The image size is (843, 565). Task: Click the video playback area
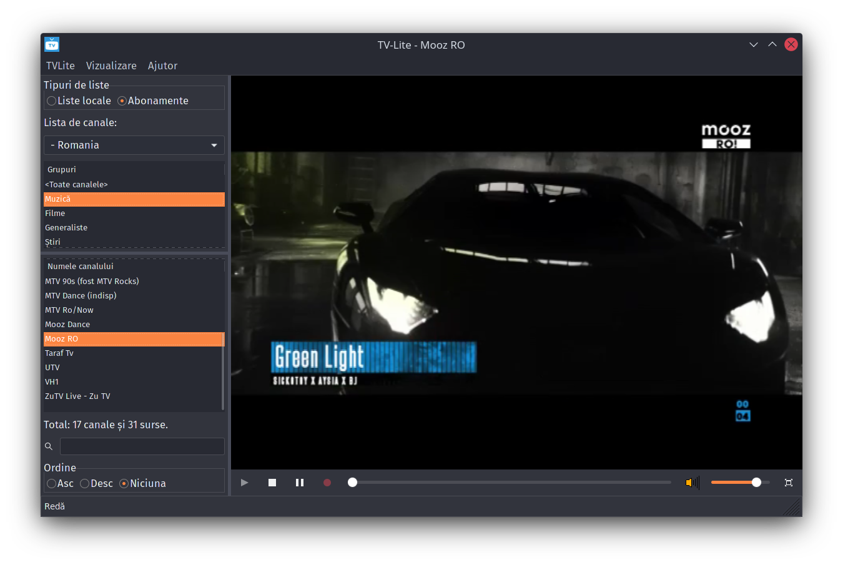click(516, 272)
